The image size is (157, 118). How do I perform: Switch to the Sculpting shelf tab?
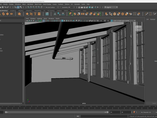pyautogui.click(x=13, y=10)
